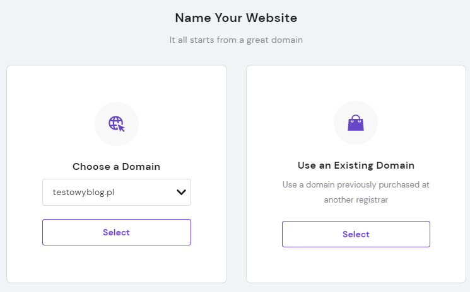Click the Choose a Domain title
The height and width of the screenshot is (292, 470).
pyautogui.click(x=116, y=167)
